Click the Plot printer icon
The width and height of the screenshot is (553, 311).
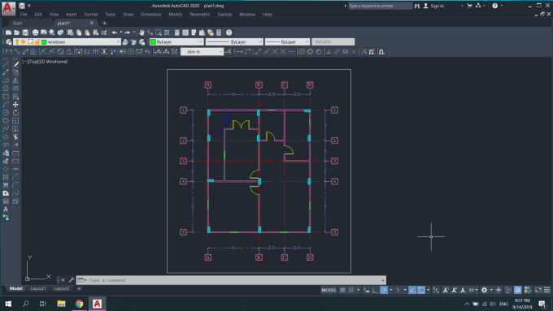click(x=35, y=32)
